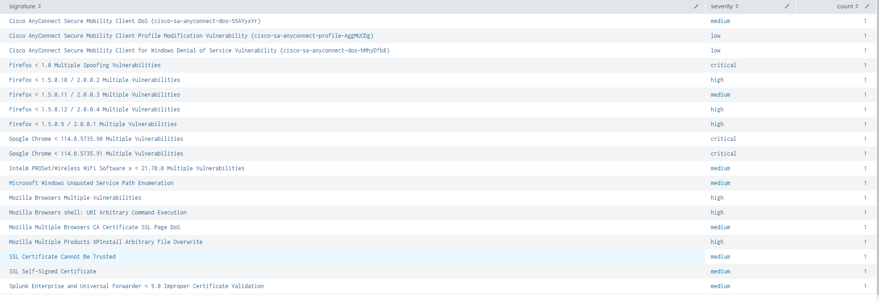Select Mozilla Browsers Multiple Vulnerabilities signature
Image resolution: width=879 pixels, height=301 pixels.
(x=75, y=198)
